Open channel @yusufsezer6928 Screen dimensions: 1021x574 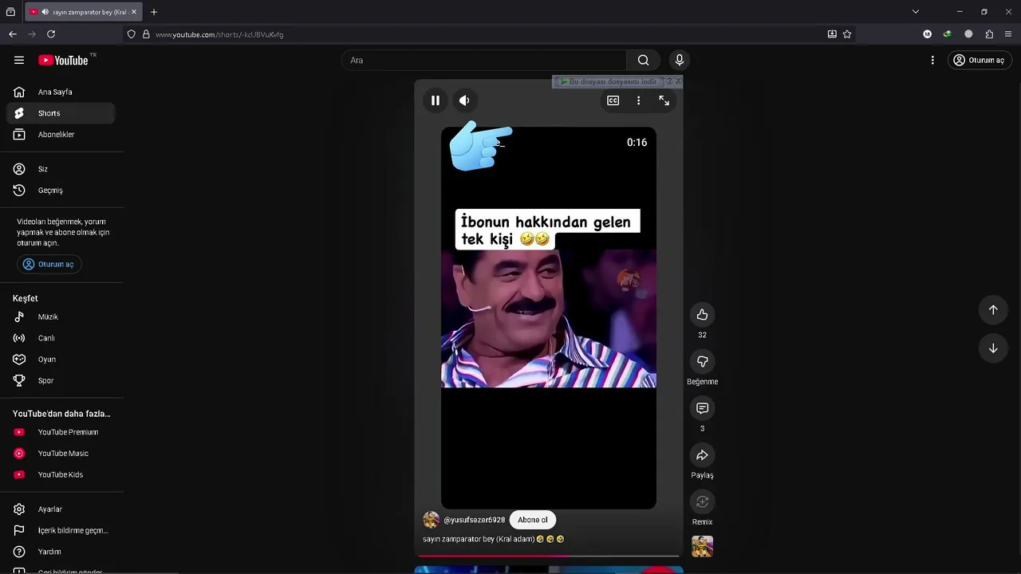coord(474,520)
